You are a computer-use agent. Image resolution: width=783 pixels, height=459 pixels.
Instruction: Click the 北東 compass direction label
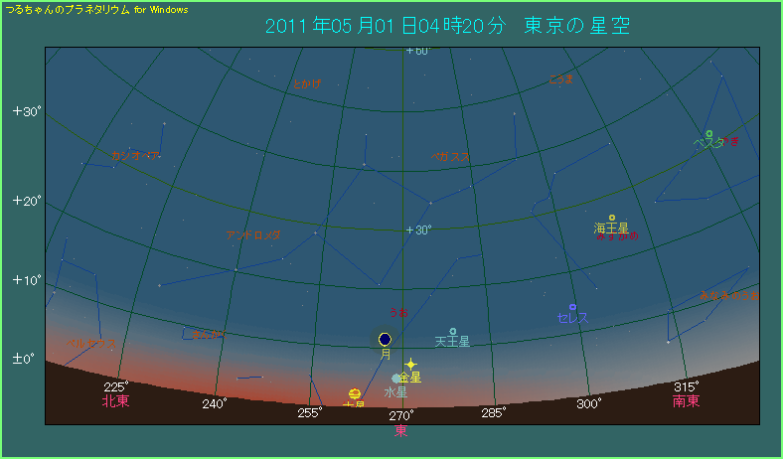click(116, 402)
